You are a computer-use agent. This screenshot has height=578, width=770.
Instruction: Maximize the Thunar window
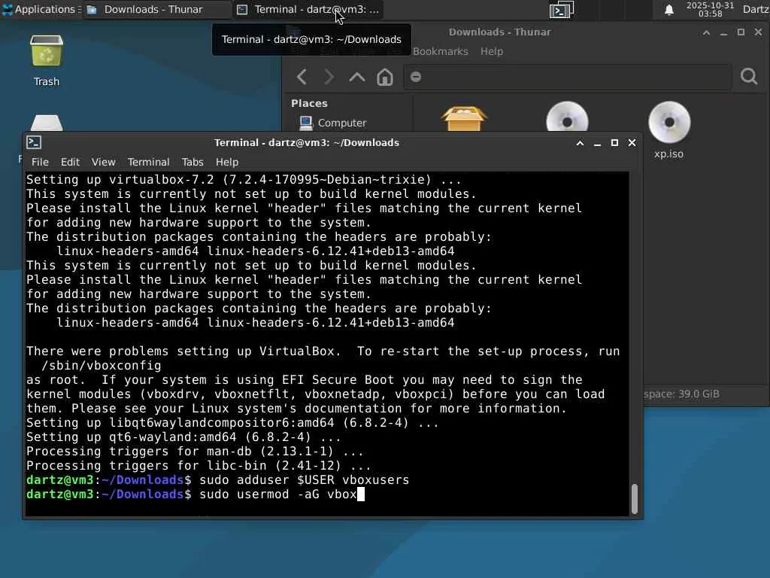coord(741,32)
